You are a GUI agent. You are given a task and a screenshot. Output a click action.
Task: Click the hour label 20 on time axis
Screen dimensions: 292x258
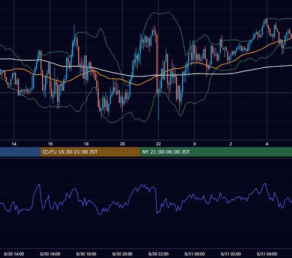coord(122,144)
